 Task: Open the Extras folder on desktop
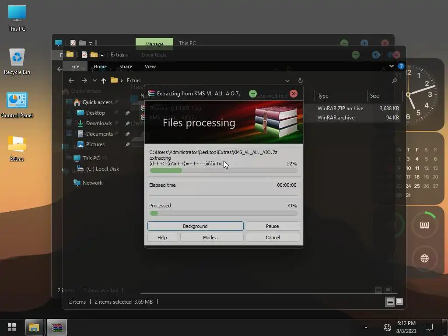(17, 148)
